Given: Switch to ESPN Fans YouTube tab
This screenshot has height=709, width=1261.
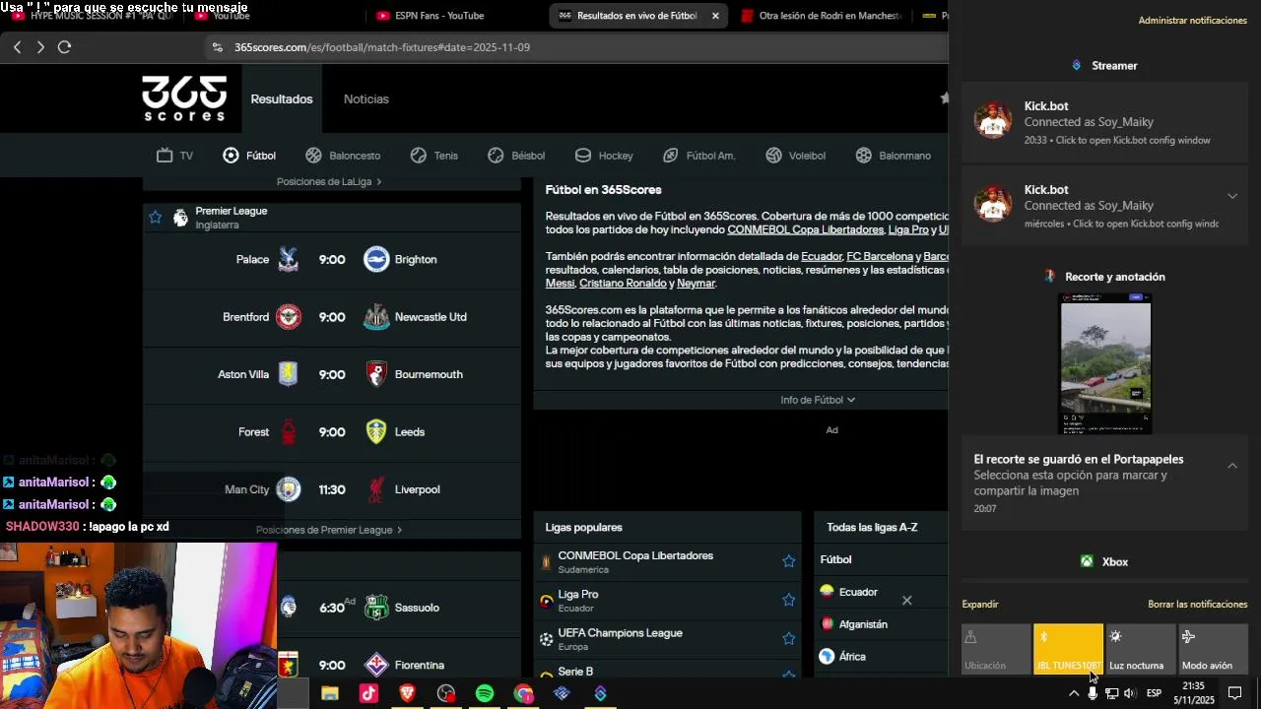Looking at the screenshot, I should [438, 16].
